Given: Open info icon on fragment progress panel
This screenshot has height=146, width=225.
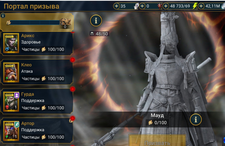Looking at the screenshot, I should click(x=3, y=15).
